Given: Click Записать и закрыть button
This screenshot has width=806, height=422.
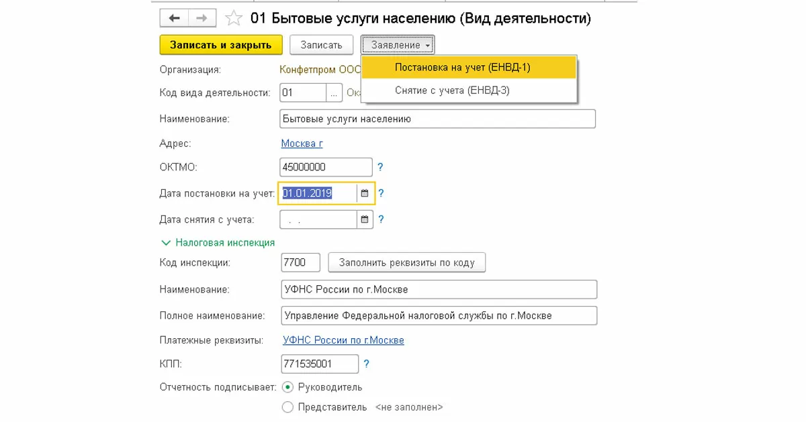Looking at the screenshot, I should click(x=220, y=45).
